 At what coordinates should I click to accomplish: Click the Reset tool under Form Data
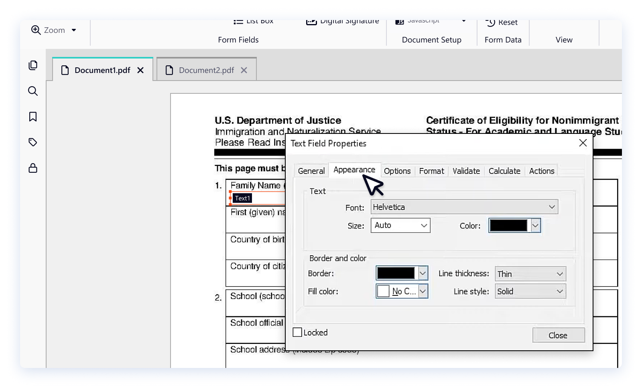(502, 22)
